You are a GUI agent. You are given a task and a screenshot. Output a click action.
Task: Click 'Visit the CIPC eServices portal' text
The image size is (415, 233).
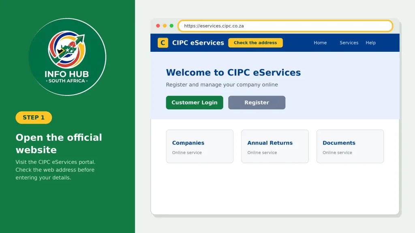click(x=55, y=162)
